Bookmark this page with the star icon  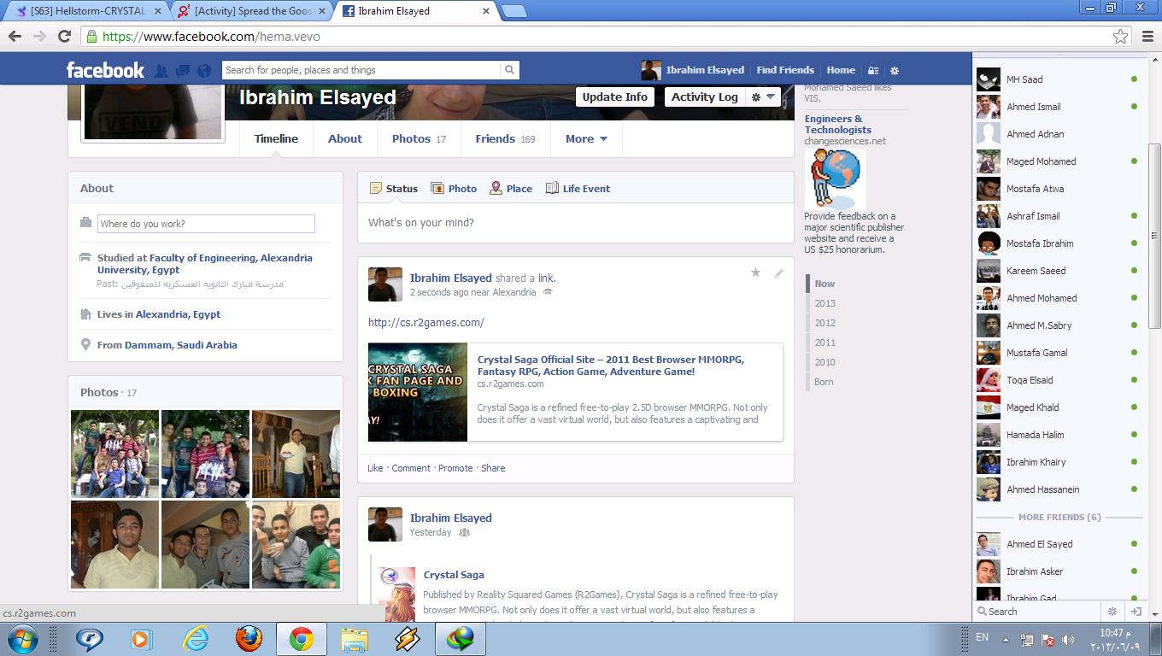click(1120, 36)
